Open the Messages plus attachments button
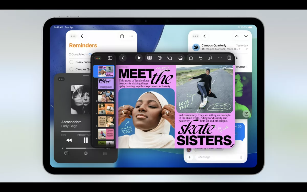This screenshot has width=307, height=192. pos(190,157)
